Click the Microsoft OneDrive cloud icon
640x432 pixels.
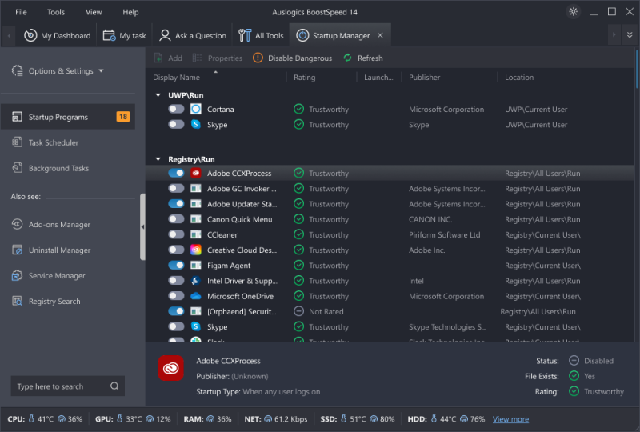(x=196, y=296)
